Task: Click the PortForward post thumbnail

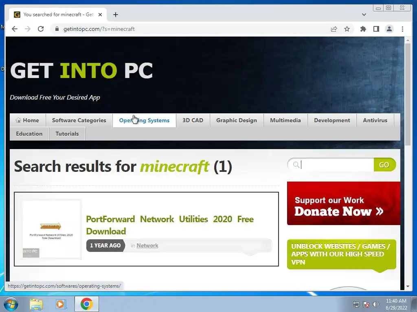Action: click(x=52, y=229)
